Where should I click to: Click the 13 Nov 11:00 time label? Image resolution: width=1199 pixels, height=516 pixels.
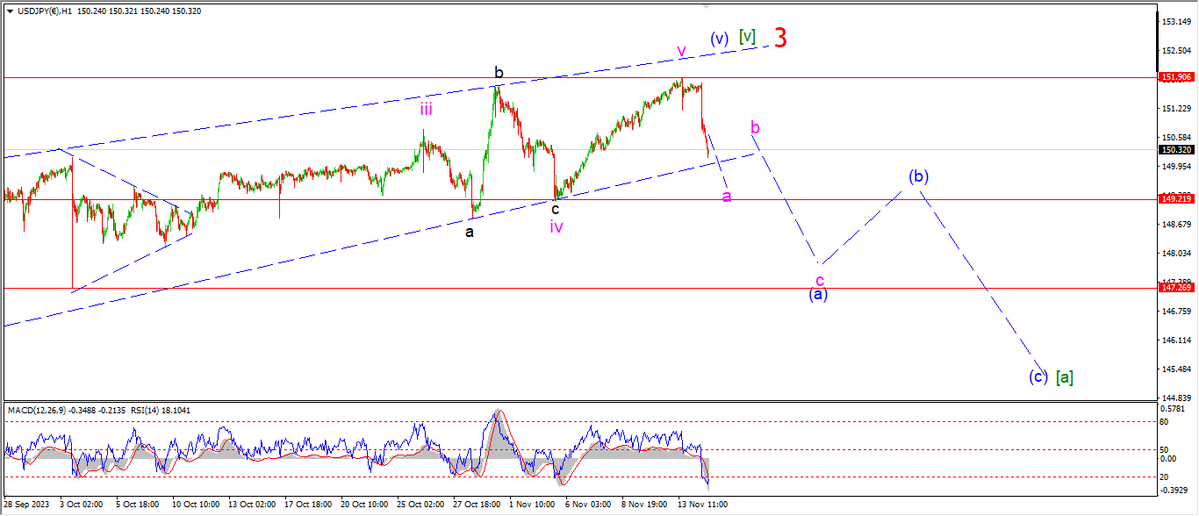click(701, 505)
